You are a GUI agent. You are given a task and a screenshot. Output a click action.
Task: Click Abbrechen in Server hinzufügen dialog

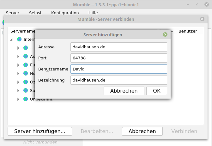(x=124, y=91)
